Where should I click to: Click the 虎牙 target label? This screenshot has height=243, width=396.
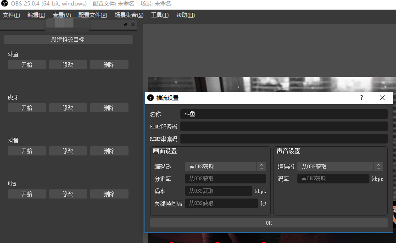point(13,97)
